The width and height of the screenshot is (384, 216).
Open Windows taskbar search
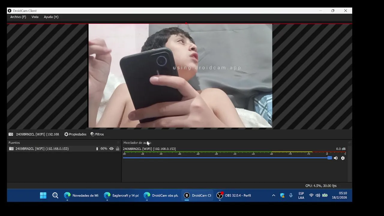[55, 196]
